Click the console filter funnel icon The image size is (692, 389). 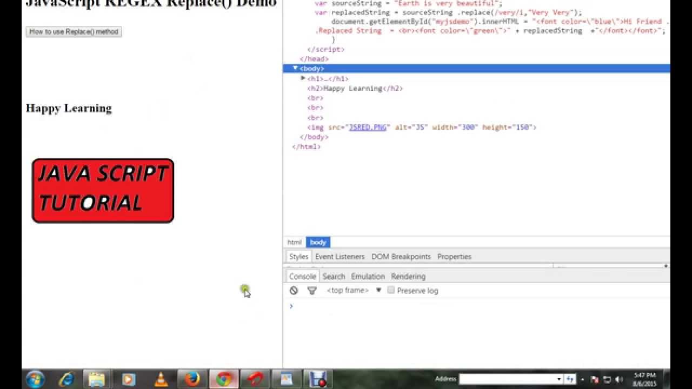[x=312, y=291]
